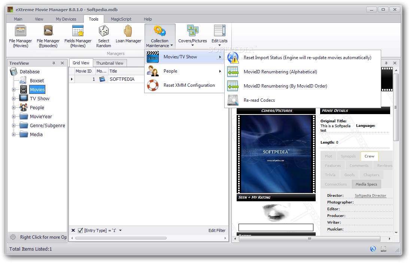Click the Softpedia cover thumbnail
The width and height of the screenshot is (410, 263).
pyautogui.click(x=276, y=154)
